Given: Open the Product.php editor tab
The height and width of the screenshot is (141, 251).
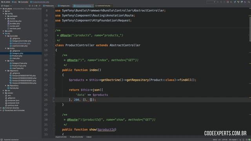Looking at the screenshot, I should pos(49,6).
